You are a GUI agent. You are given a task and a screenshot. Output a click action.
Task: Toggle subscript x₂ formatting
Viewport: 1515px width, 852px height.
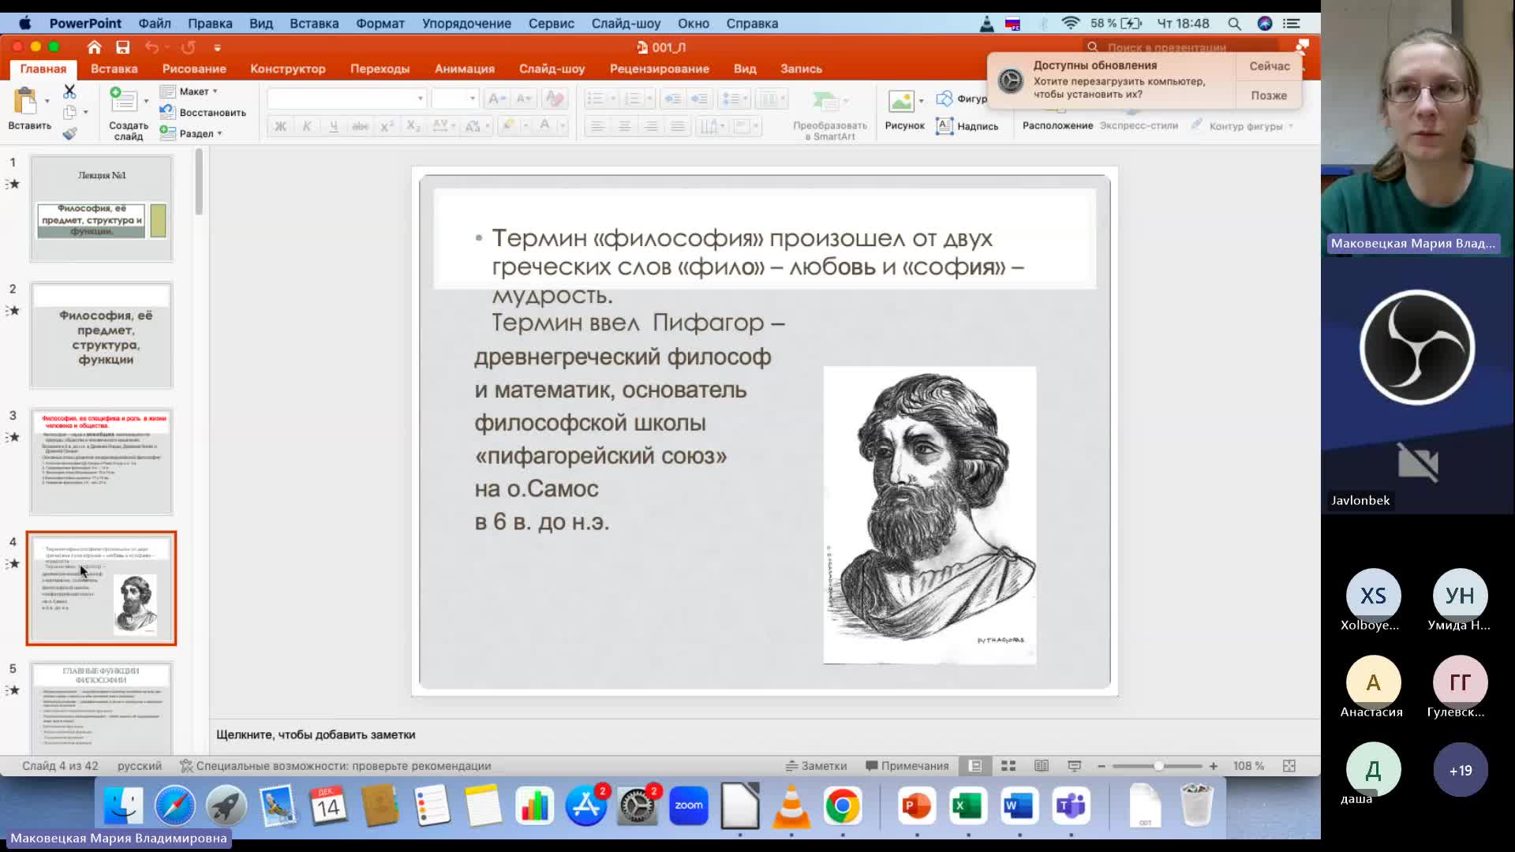coord(413,126)
